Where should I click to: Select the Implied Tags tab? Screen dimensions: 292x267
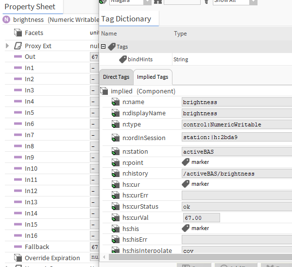coord(153,77)
